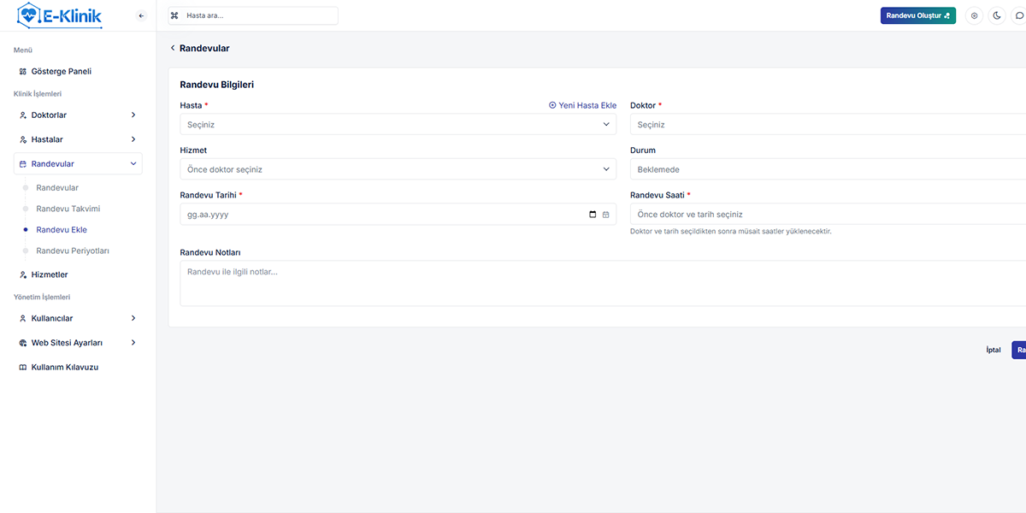Collapse the sidebar with the arrow button

(141, 15)
